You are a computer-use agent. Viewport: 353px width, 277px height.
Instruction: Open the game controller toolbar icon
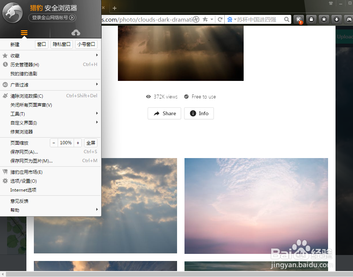click(x=349, y=20)
